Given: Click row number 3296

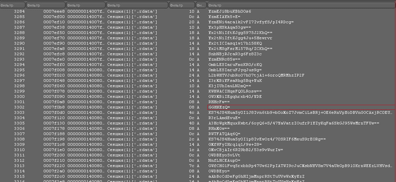Looking at the screenshot, I should pos(19,75).
